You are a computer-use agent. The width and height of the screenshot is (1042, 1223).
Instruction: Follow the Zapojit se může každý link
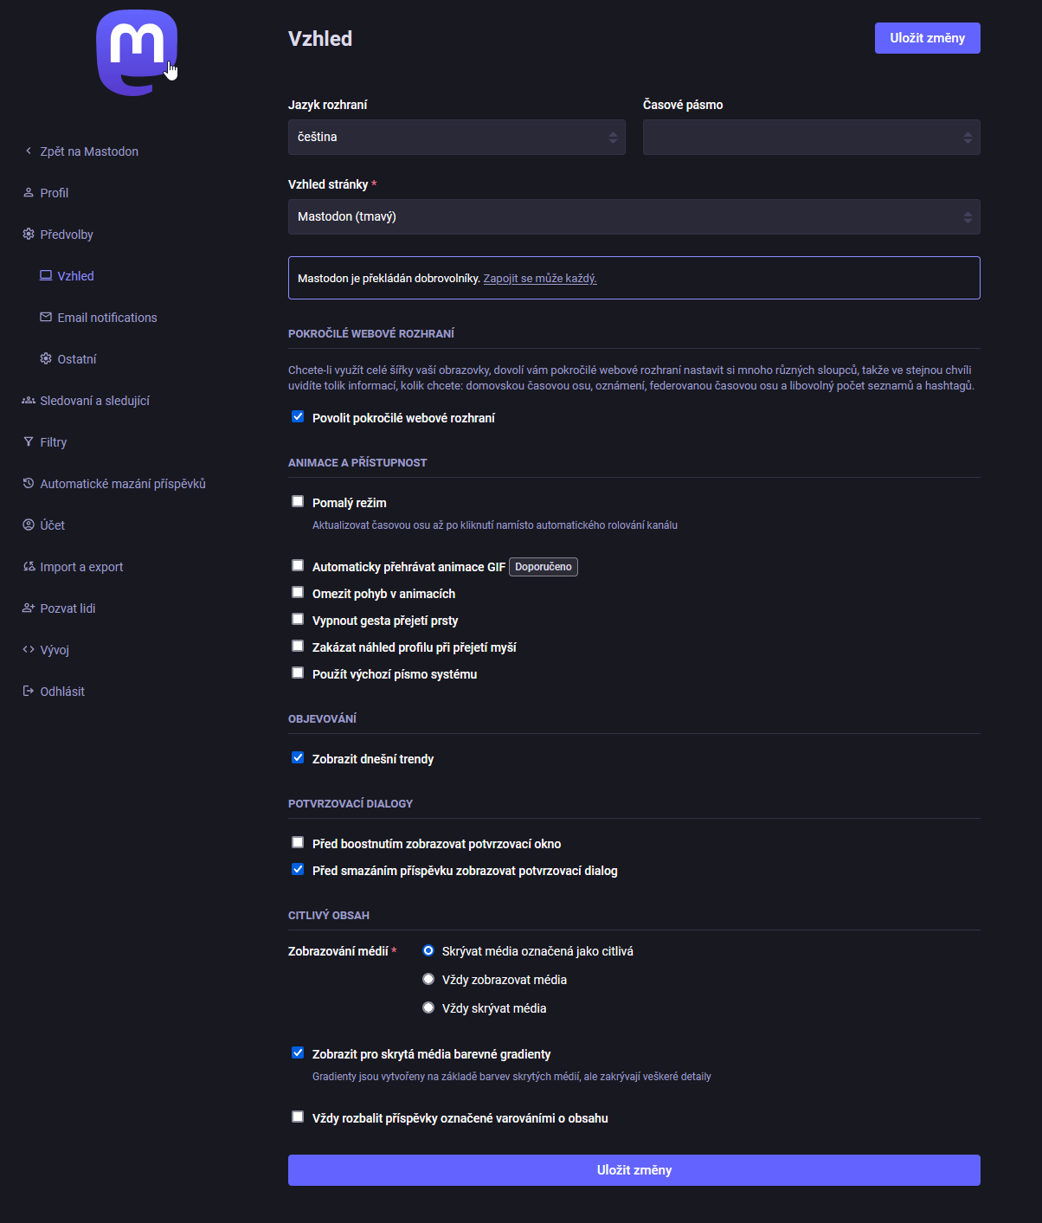(540, 279)
